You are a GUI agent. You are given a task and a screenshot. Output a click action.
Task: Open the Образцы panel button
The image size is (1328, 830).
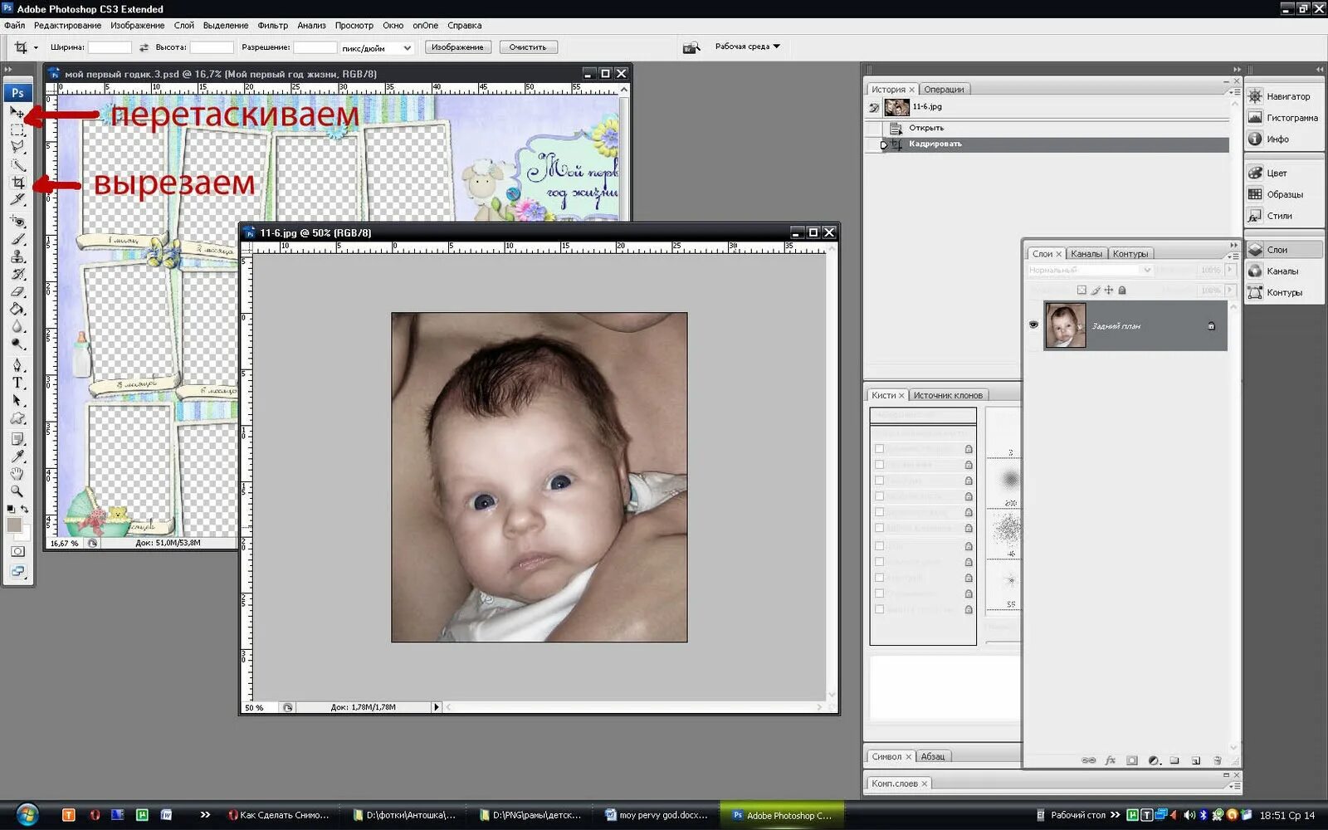click(x=1283, y=194)
